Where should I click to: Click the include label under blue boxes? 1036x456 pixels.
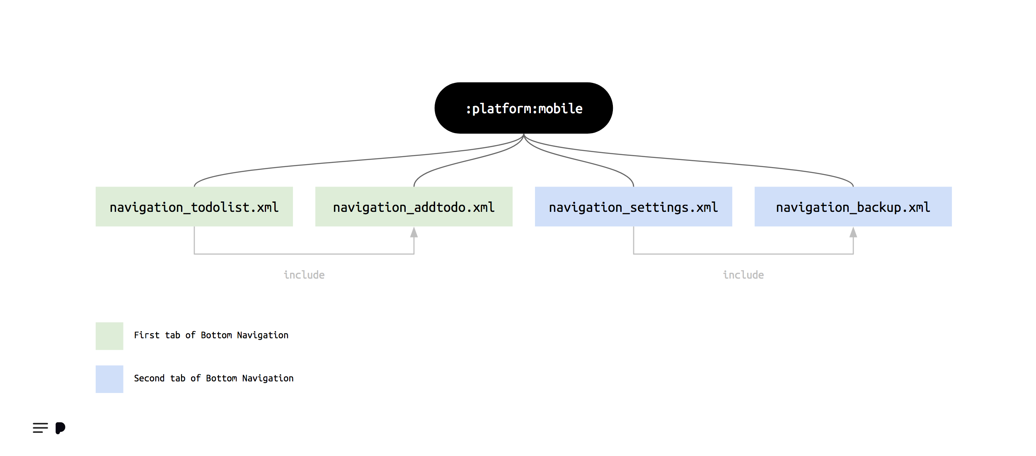743,275
